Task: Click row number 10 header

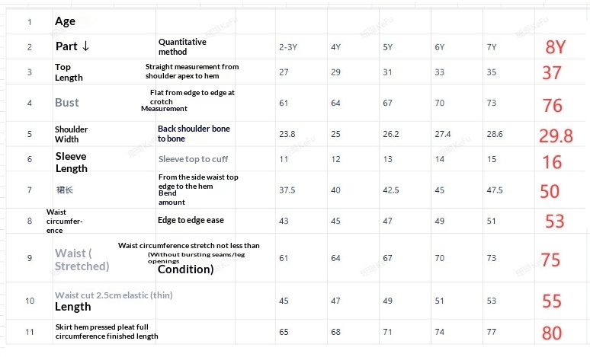Action: pos(30,301)
